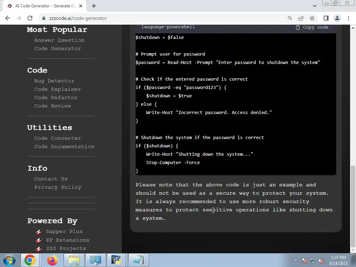Open the muted volume tray icon
Screen dimensions: 356x267
321,261
